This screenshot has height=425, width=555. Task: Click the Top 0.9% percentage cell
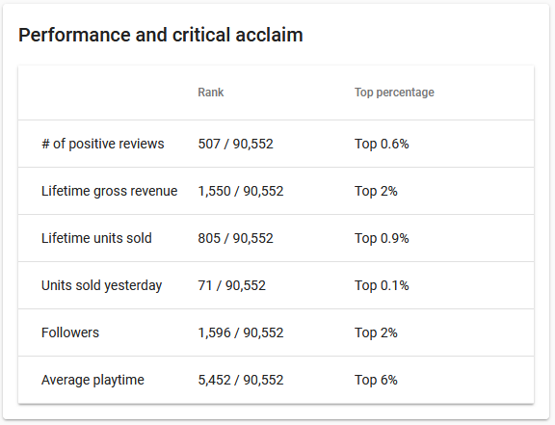(382, 238)
